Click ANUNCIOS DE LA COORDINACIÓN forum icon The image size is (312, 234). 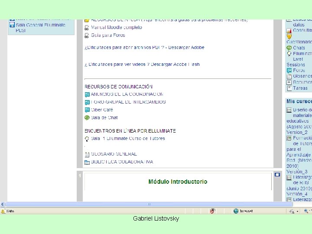coord(87,94)
